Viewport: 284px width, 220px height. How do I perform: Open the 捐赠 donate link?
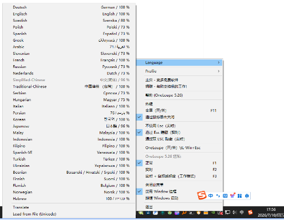(x=179, y=86)
